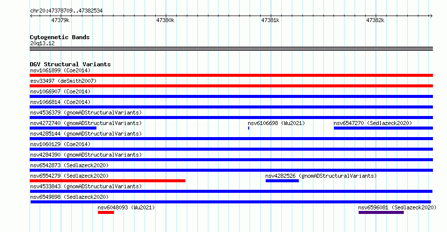Image resolution: width=447 pixels, height=232 pixels.
Task: Click the 47382k ruler position label
Action: 375,20
